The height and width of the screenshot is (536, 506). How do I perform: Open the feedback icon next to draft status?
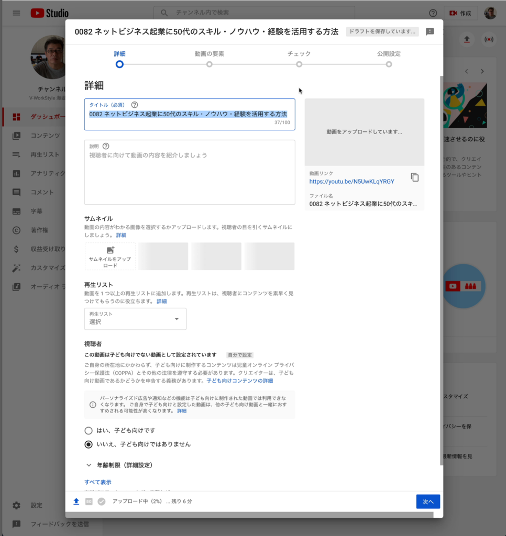point(430,32)
